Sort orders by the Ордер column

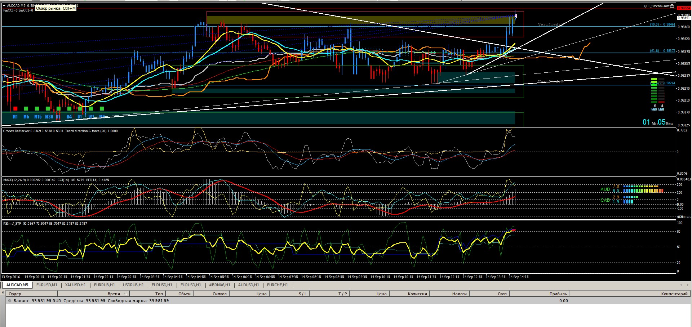pyautogui.click(x=31, y=294)
